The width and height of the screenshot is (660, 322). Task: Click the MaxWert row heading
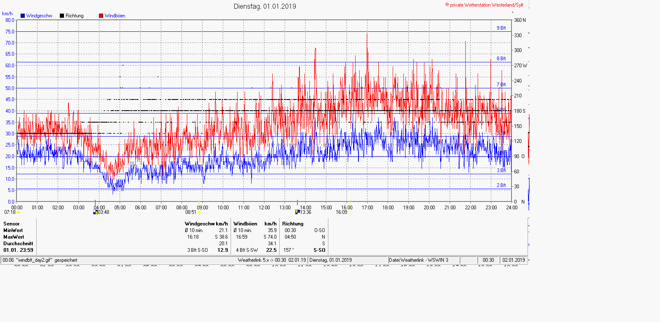tap(14, 237)
